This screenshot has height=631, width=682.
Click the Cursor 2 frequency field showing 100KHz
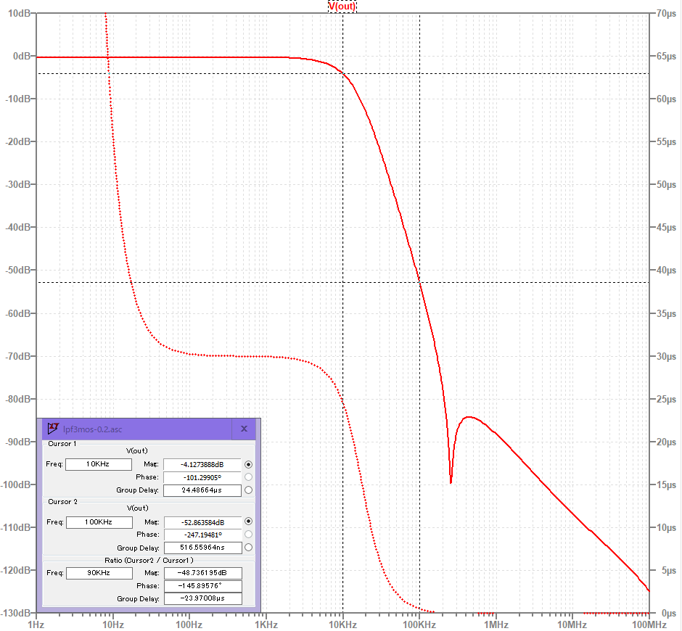coord(98,521)
